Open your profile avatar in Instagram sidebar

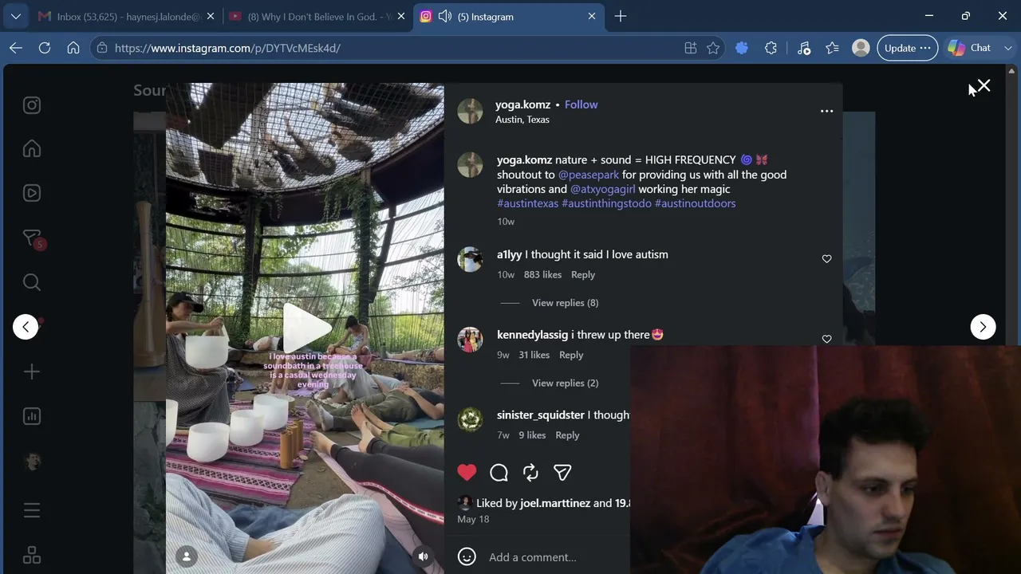(x=32, y=462)
